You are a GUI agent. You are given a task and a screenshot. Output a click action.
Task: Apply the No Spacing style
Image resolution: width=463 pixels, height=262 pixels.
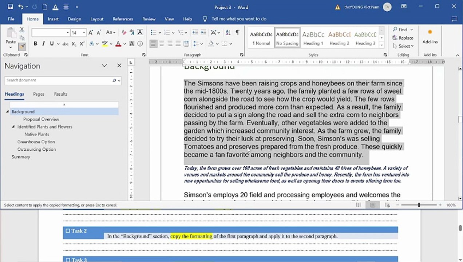click(287, 38)
